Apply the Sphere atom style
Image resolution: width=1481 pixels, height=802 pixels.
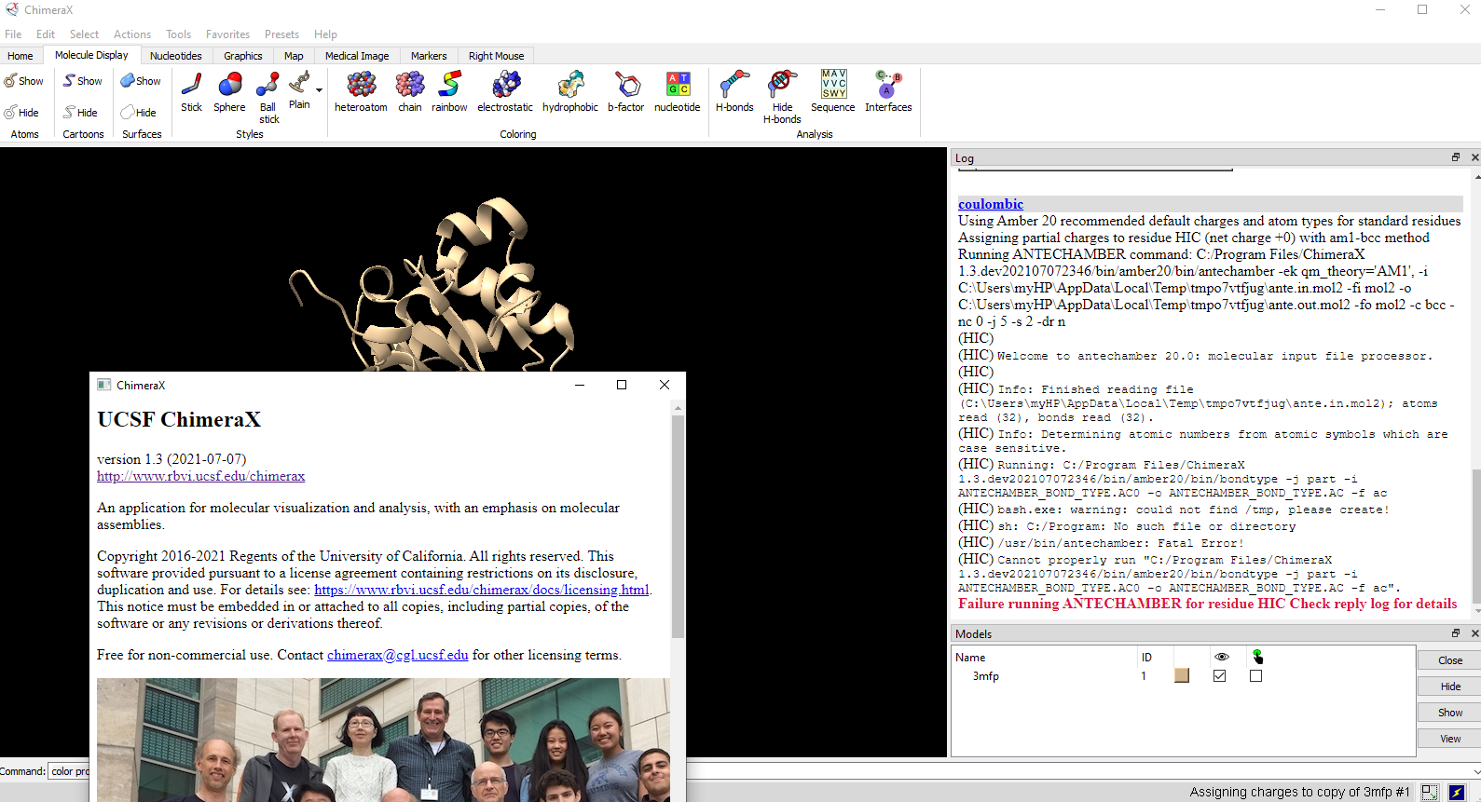tap(229, 92)
